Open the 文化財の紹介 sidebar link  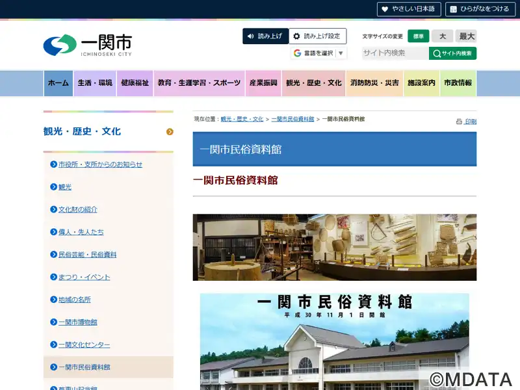78,209
